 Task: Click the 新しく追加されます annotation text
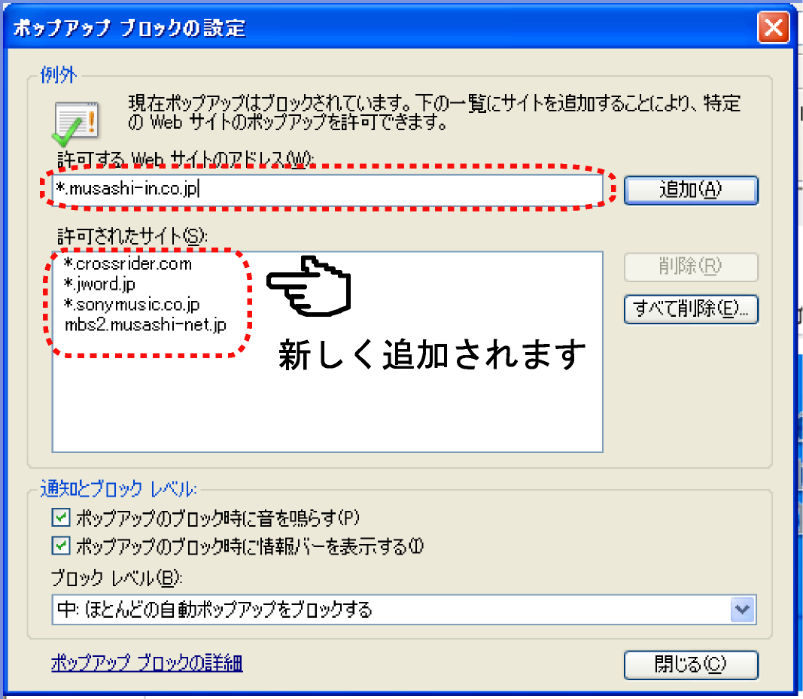pos(432,354)
